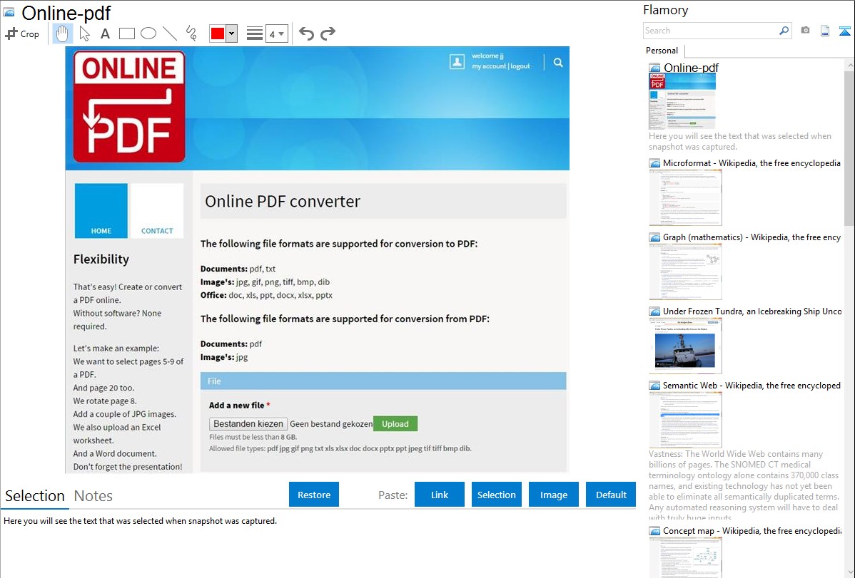Select the Crop tool

point(22,33)
